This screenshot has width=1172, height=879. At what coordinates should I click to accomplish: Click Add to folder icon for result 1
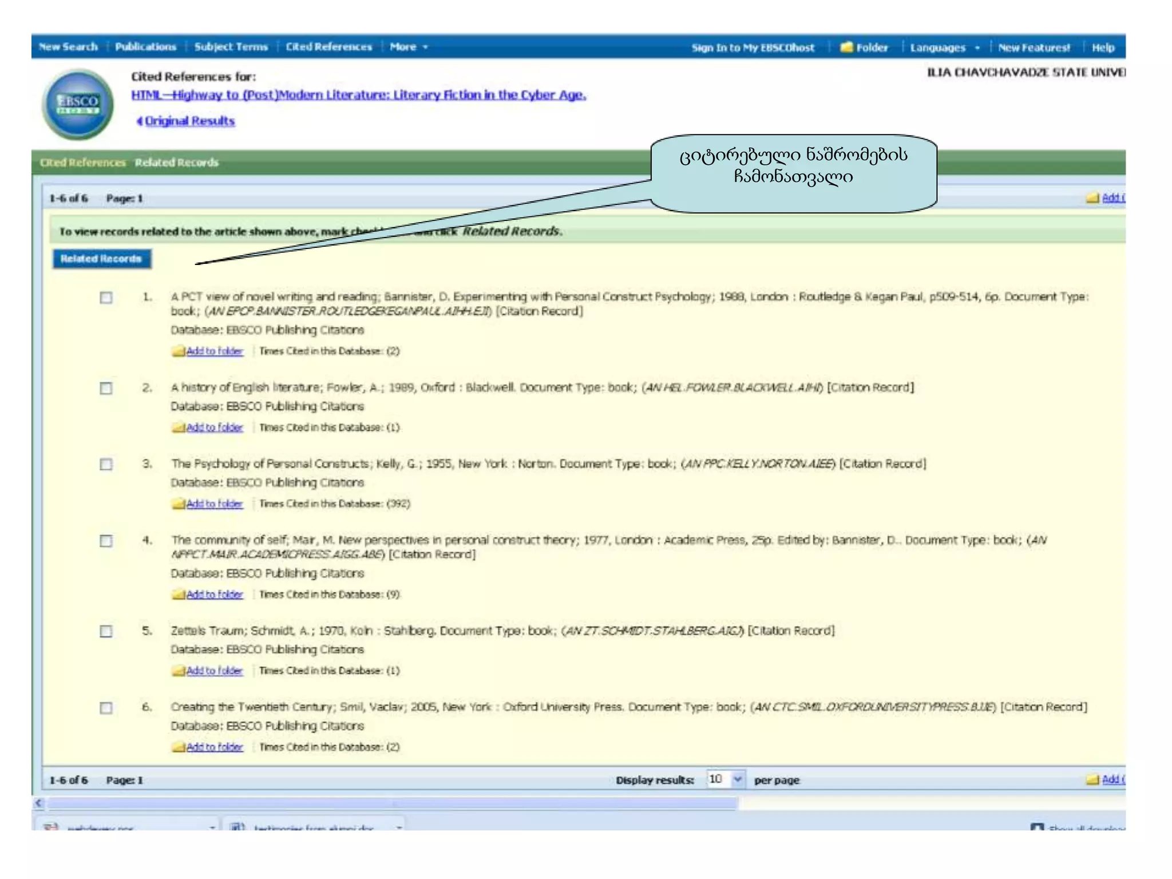(x=178, y=351)
